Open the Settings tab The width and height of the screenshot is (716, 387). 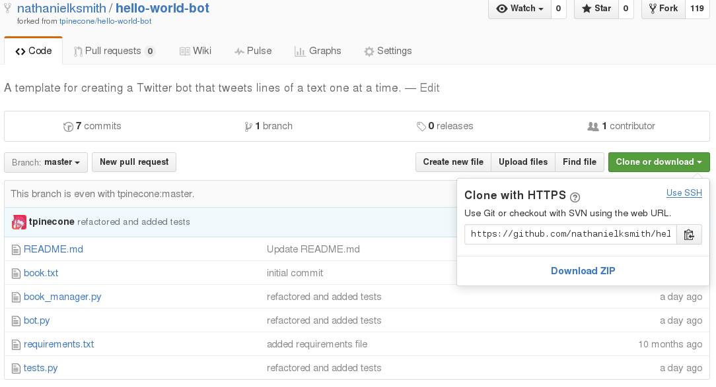(x=388, y=51)
